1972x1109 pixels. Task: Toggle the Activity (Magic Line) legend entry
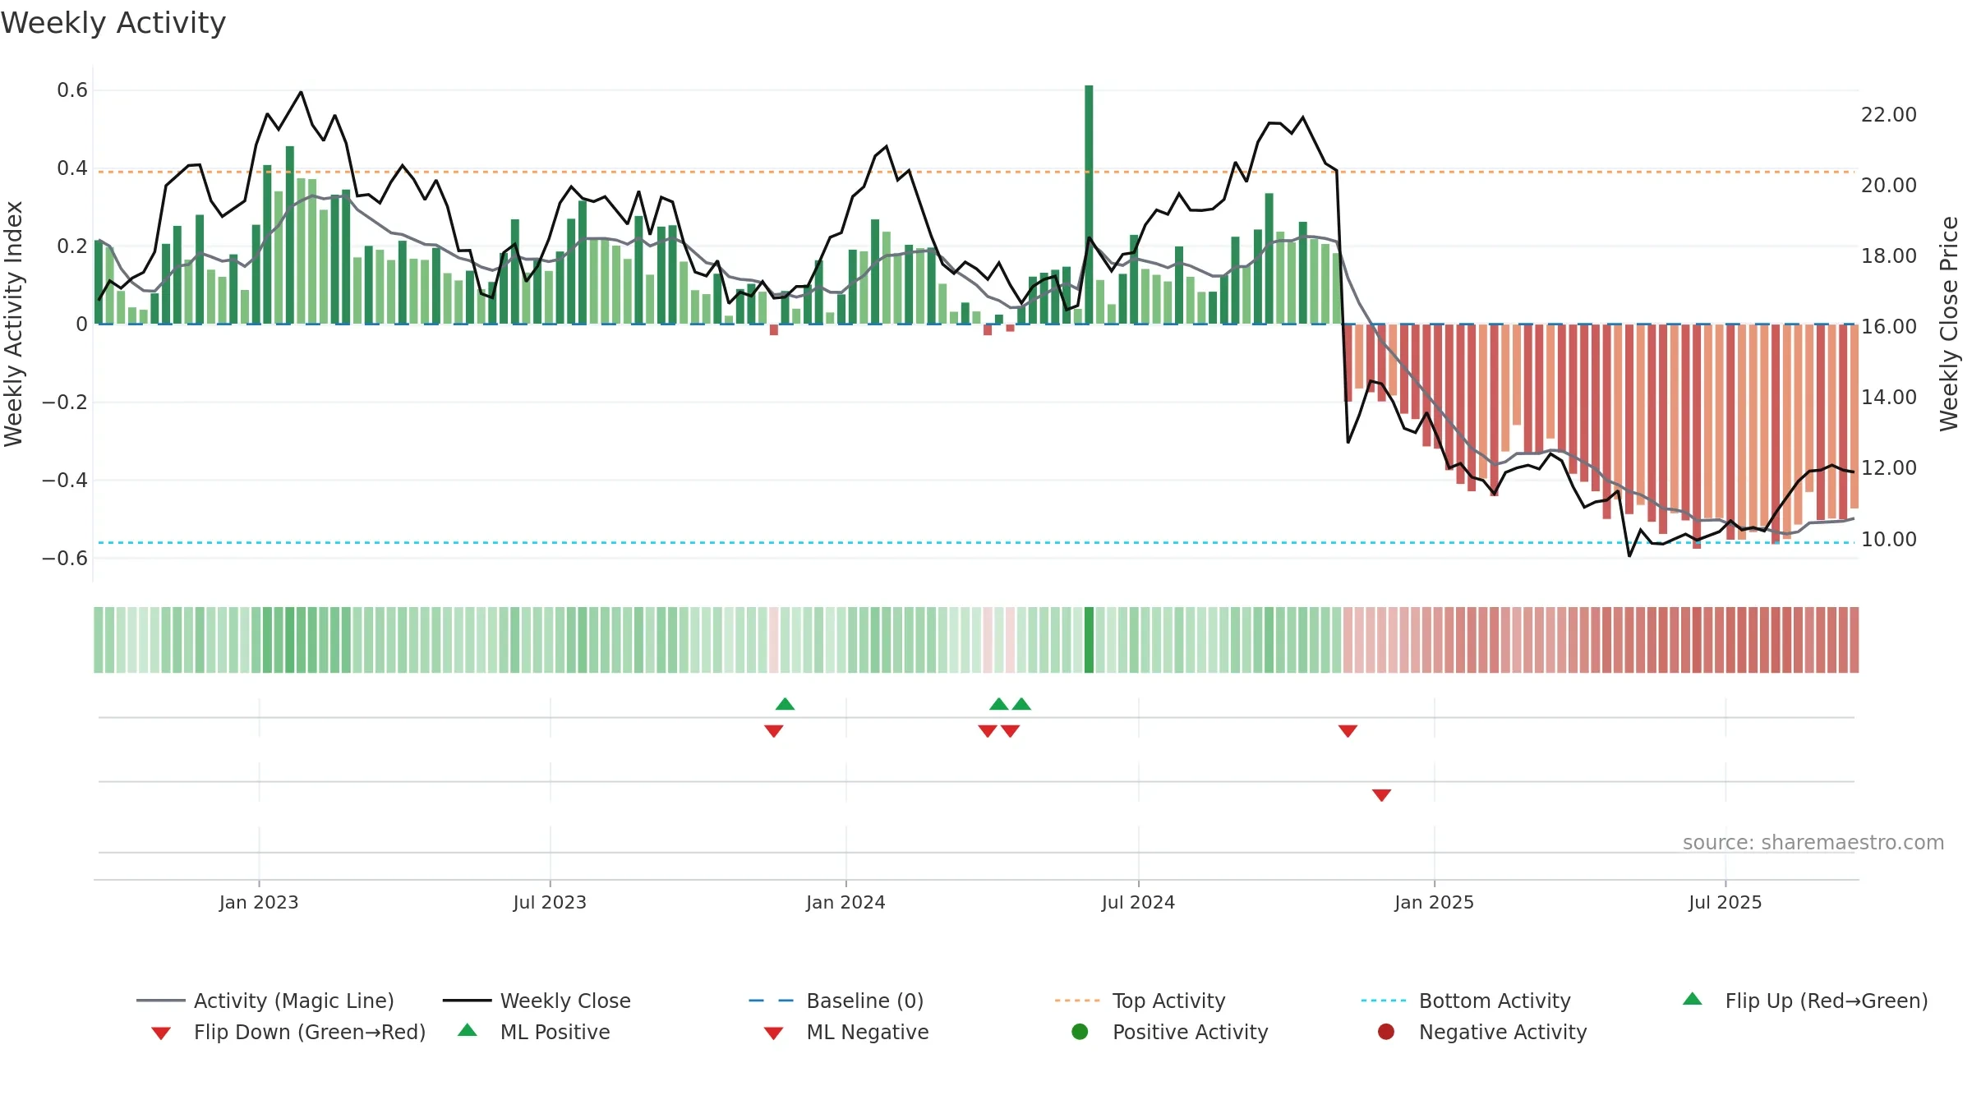tap(265, 1001)
